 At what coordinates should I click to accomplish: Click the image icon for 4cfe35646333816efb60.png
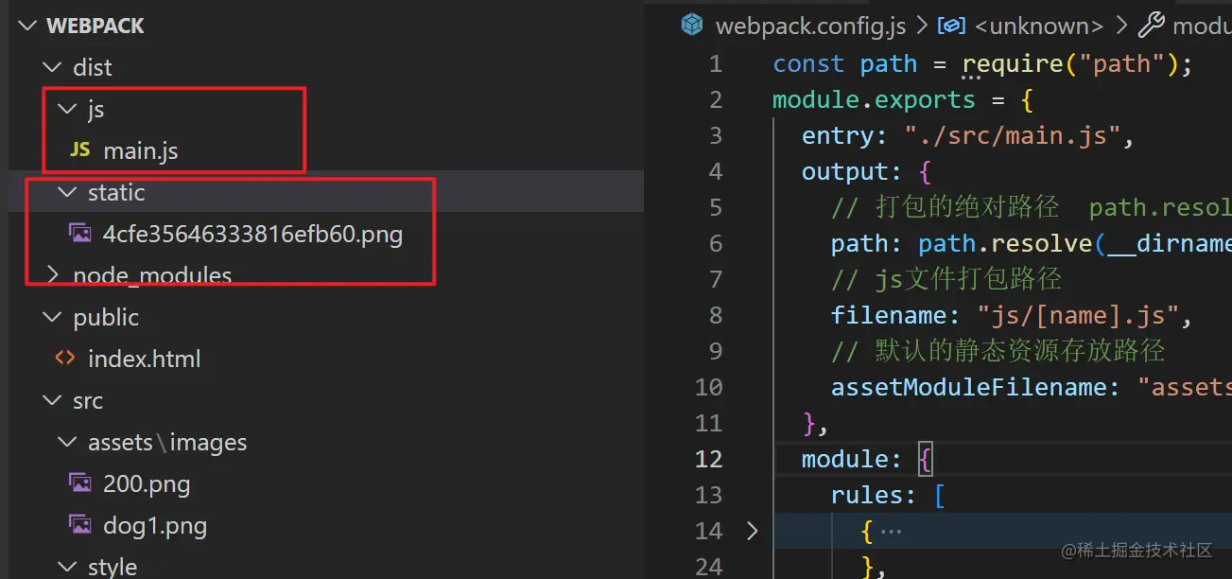coord(80,234)
